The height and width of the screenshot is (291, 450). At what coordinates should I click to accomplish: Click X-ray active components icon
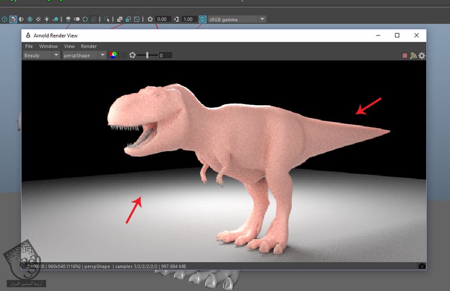pyautogui.click(x=128, y=19)
